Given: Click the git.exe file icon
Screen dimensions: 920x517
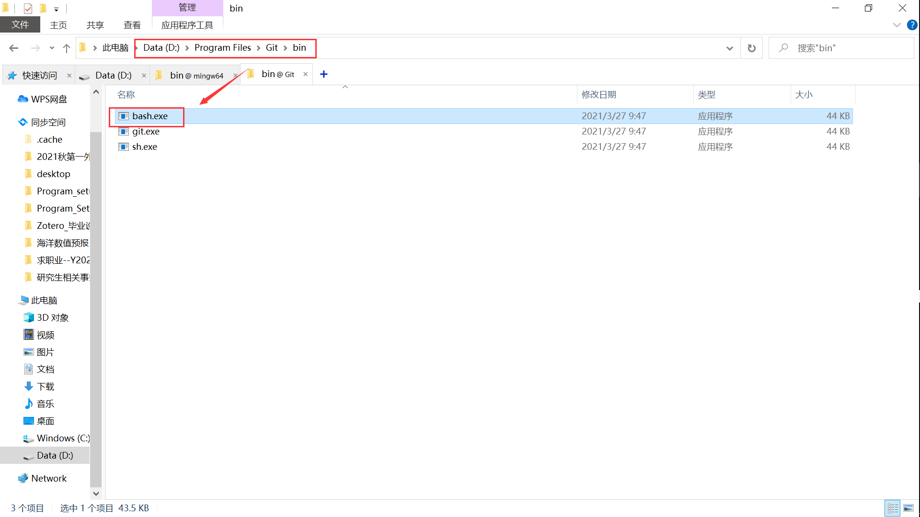Looking at the screenshot, I should (x=124, y=132).
